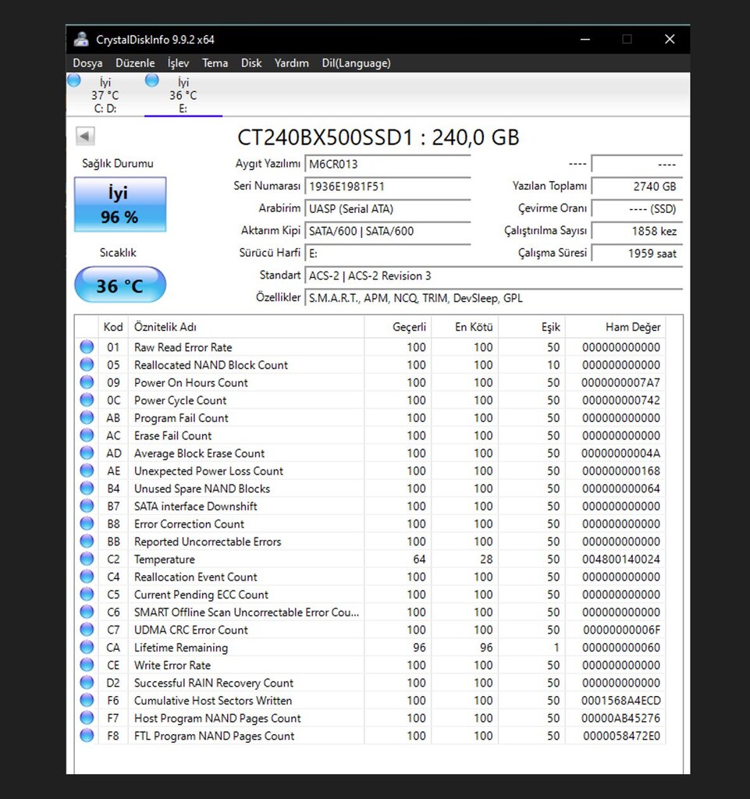Viewport: 750px width, 799px height.
Task: Click the Aktarım Kipi field SATA/600 | SATA/600
Action: [x=387, y=231]
